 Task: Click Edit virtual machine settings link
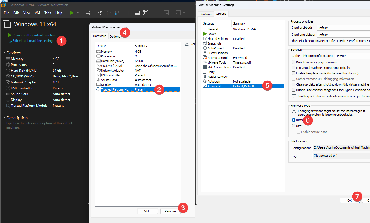click(x=33, y=41)
